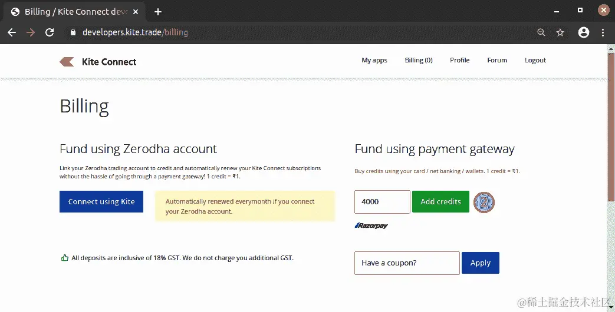This screenshot has height=312, width=615.
Task: Minimize the browser window
Action: click(x=557, y=11)
